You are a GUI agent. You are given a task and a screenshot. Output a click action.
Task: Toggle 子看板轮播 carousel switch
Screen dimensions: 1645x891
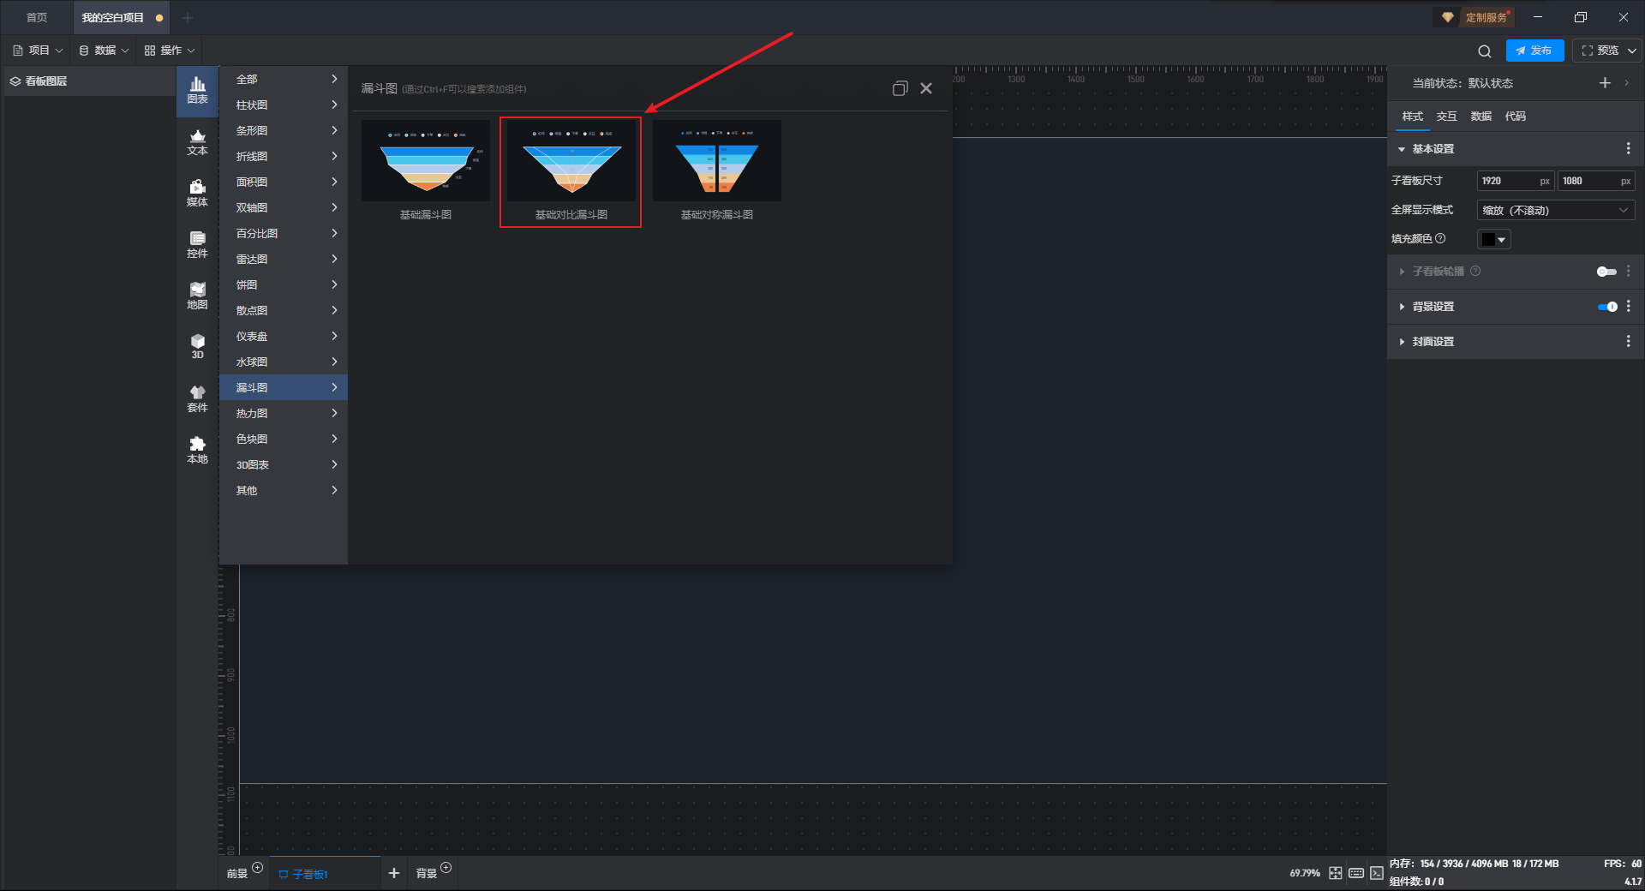(x=1606, y=272)
